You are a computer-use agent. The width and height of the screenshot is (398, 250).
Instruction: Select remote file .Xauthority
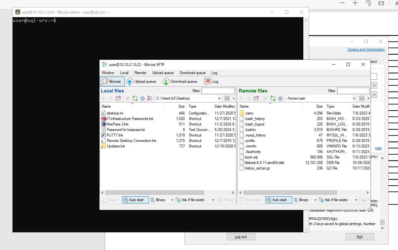(x=253, y=152)
